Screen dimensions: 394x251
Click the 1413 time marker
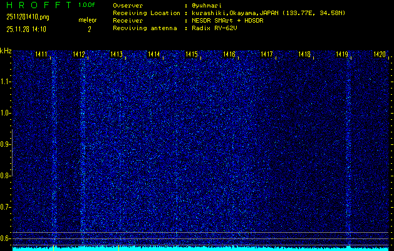point(117,54)
